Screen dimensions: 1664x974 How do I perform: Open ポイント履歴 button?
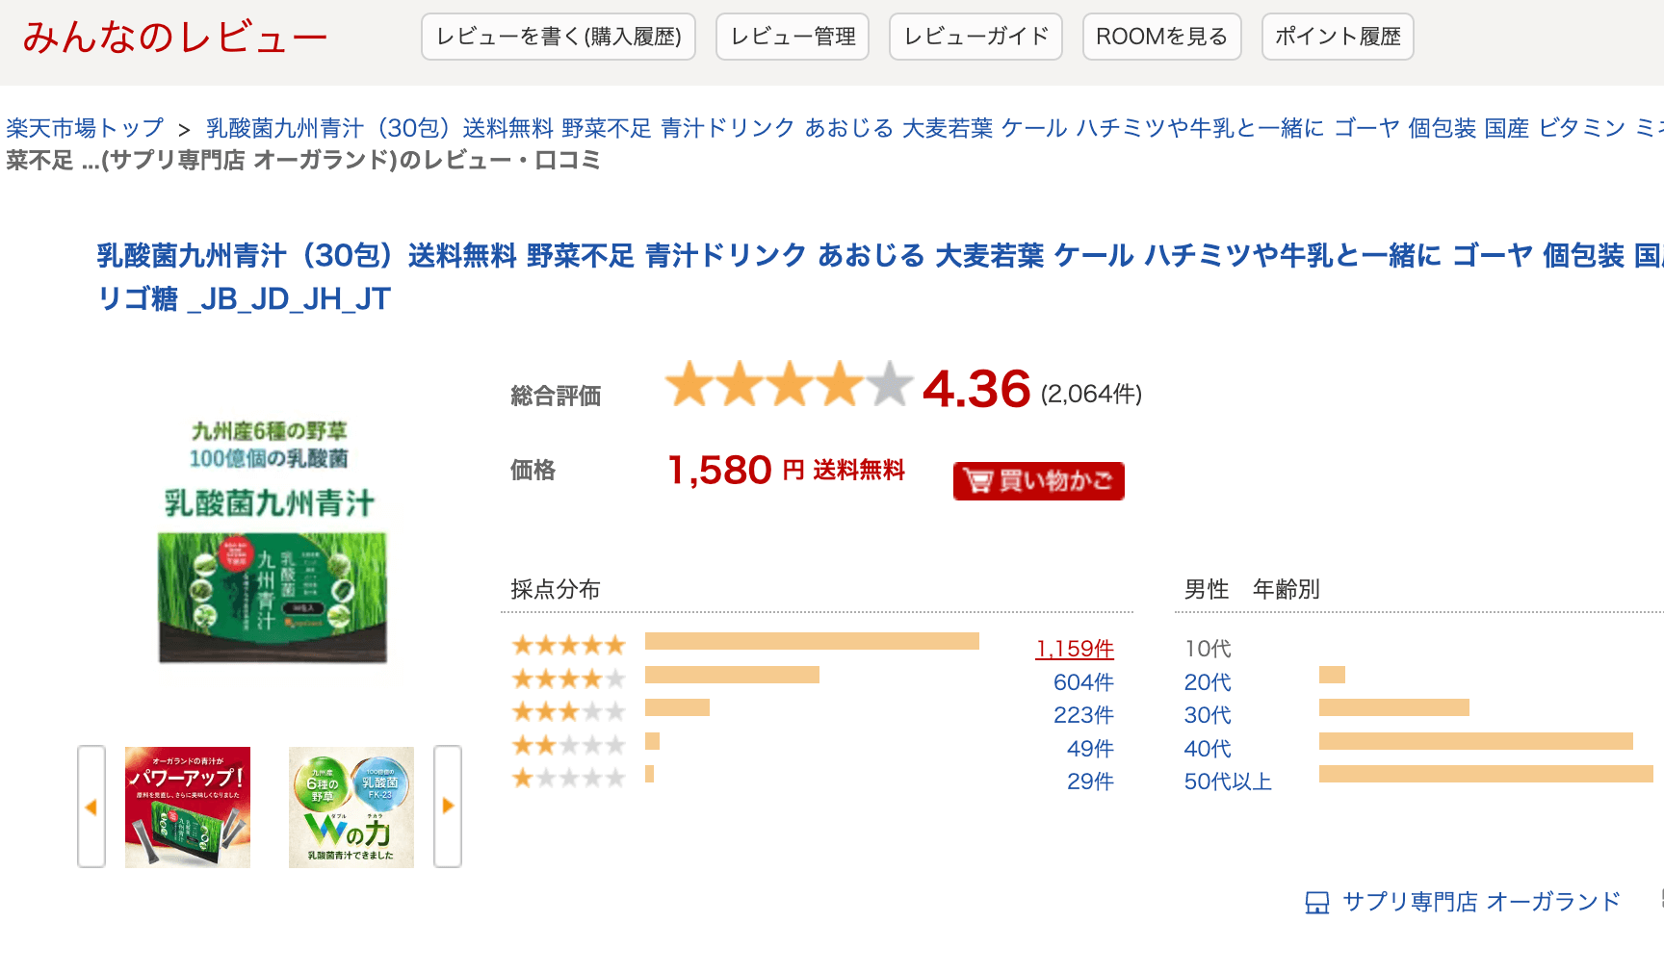tap(1338, 37)
